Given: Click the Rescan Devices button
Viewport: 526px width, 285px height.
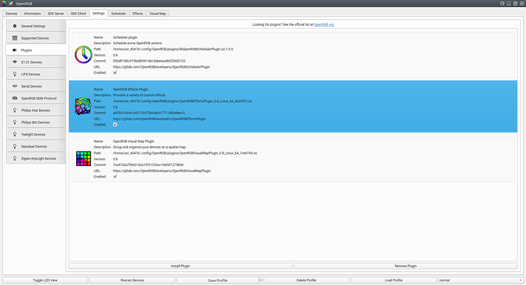Looking at the screenshot, I should pyautogui.click(x=132, y=280).
